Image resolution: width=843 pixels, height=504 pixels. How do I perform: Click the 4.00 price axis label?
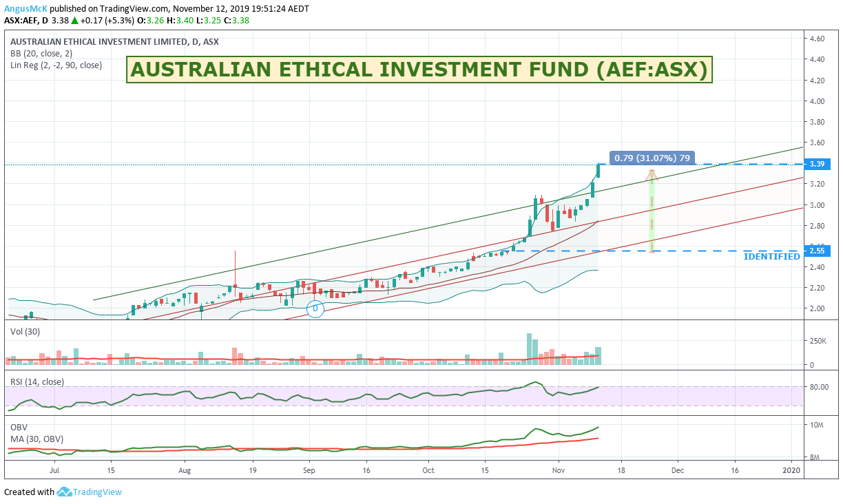click(x=818, y=101)
